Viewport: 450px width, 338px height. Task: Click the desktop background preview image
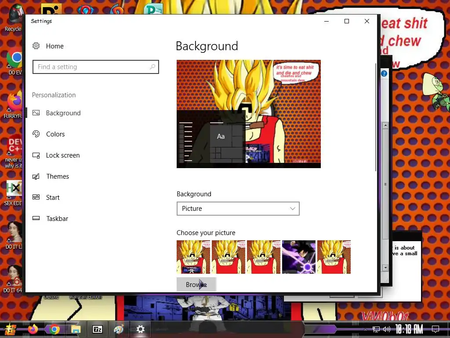pos(249,114)
